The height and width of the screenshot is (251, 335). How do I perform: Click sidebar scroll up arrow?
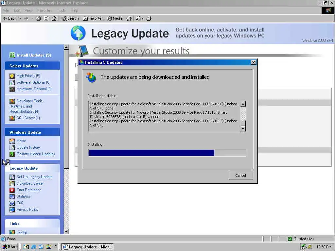pos(66,47)
